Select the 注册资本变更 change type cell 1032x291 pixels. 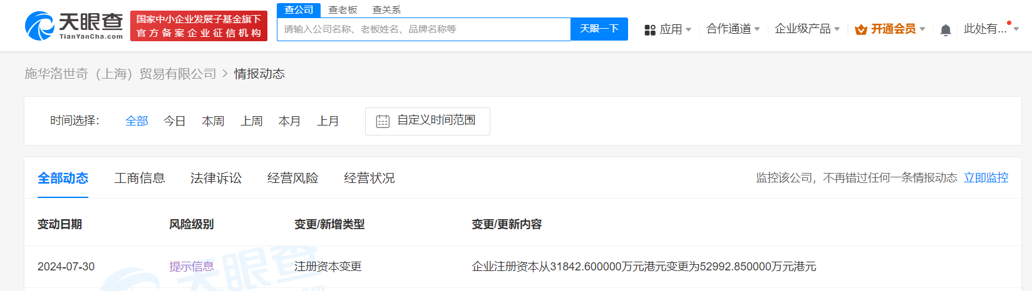[328, 267]
